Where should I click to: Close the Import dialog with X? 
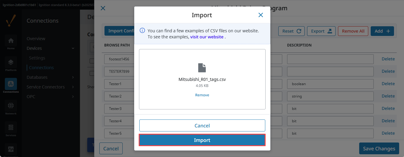coord(260,15)
